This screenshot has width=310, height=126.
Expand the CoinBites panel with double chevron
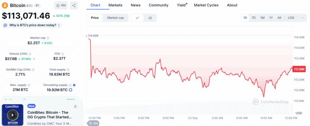75,106
